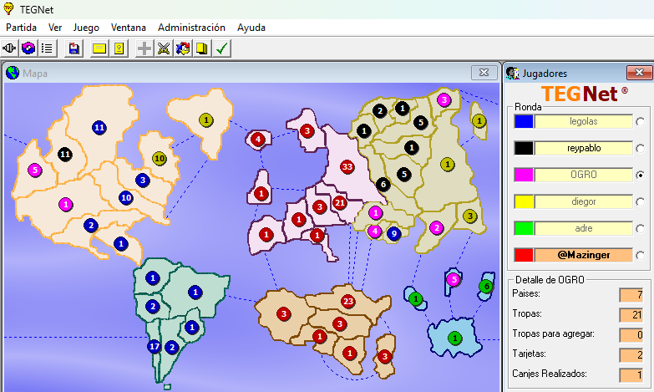Click the territory with 33 red troops
Viewport: 654px width, 392px height.
347,167
